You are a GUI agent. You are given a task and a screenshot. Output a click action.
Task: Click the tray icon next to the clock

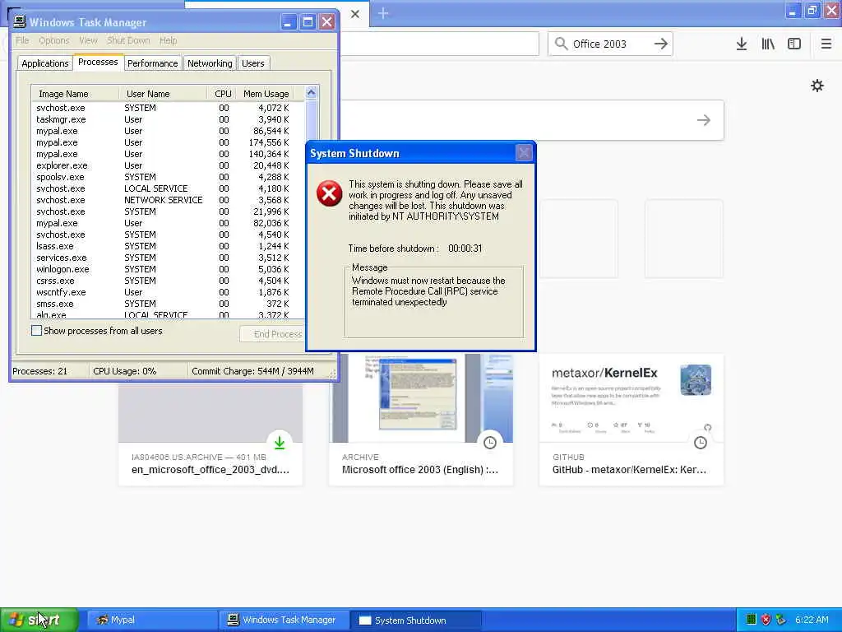pyautogui.click(x=781, y=620)
